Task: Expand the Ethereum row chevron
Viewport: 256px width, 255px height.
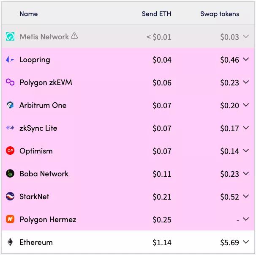Action: click(x=246, y=242)
